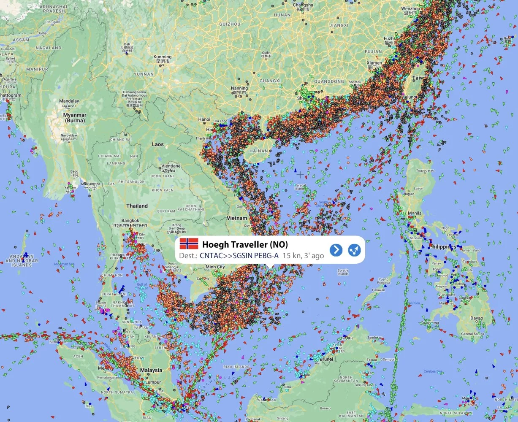Click the Spratly Islands label
518x422 pixels.
coord(343,272)
